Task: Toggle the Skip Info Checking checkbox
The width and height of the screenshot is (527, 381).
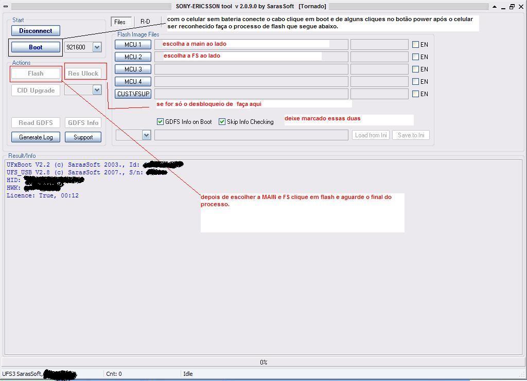Action: pyautogui.click(x=222, y=122)
